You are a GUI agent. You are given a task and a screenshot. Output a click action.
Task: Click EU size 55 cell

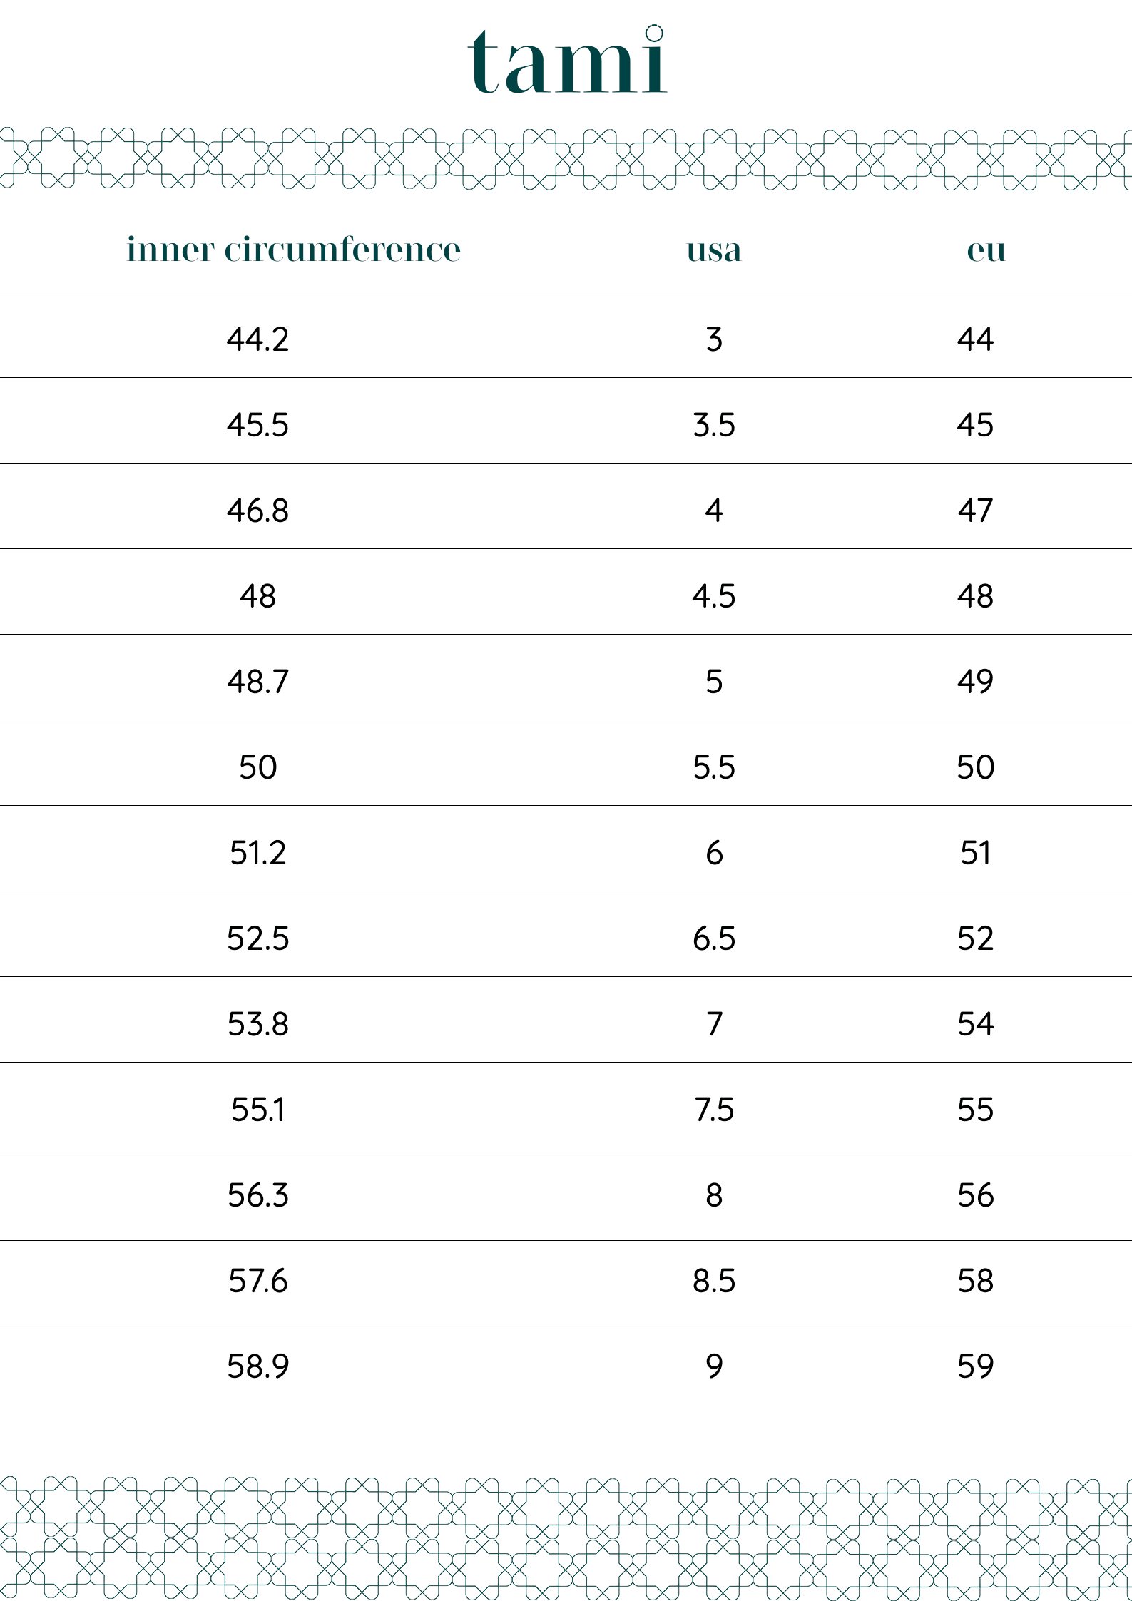coord(976,1110)
